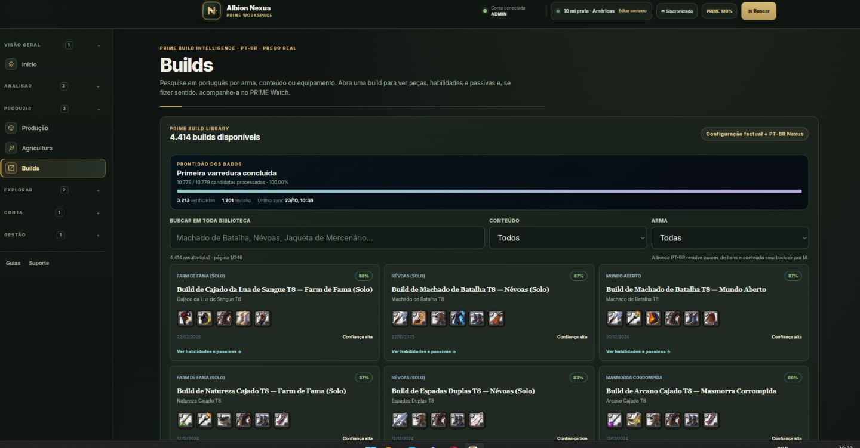Click sword icon in Espadas Duplas build card

400,420
